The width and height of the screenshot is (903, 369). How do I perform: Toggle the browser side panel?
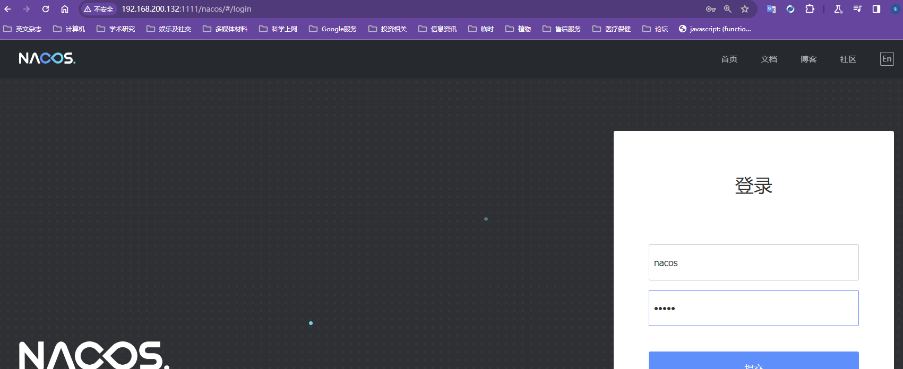click(876, 9)
